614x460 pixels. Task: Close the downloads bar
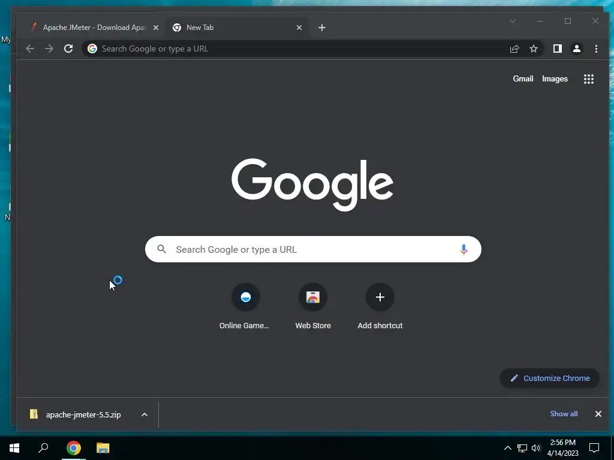click(x=598, y=414)
